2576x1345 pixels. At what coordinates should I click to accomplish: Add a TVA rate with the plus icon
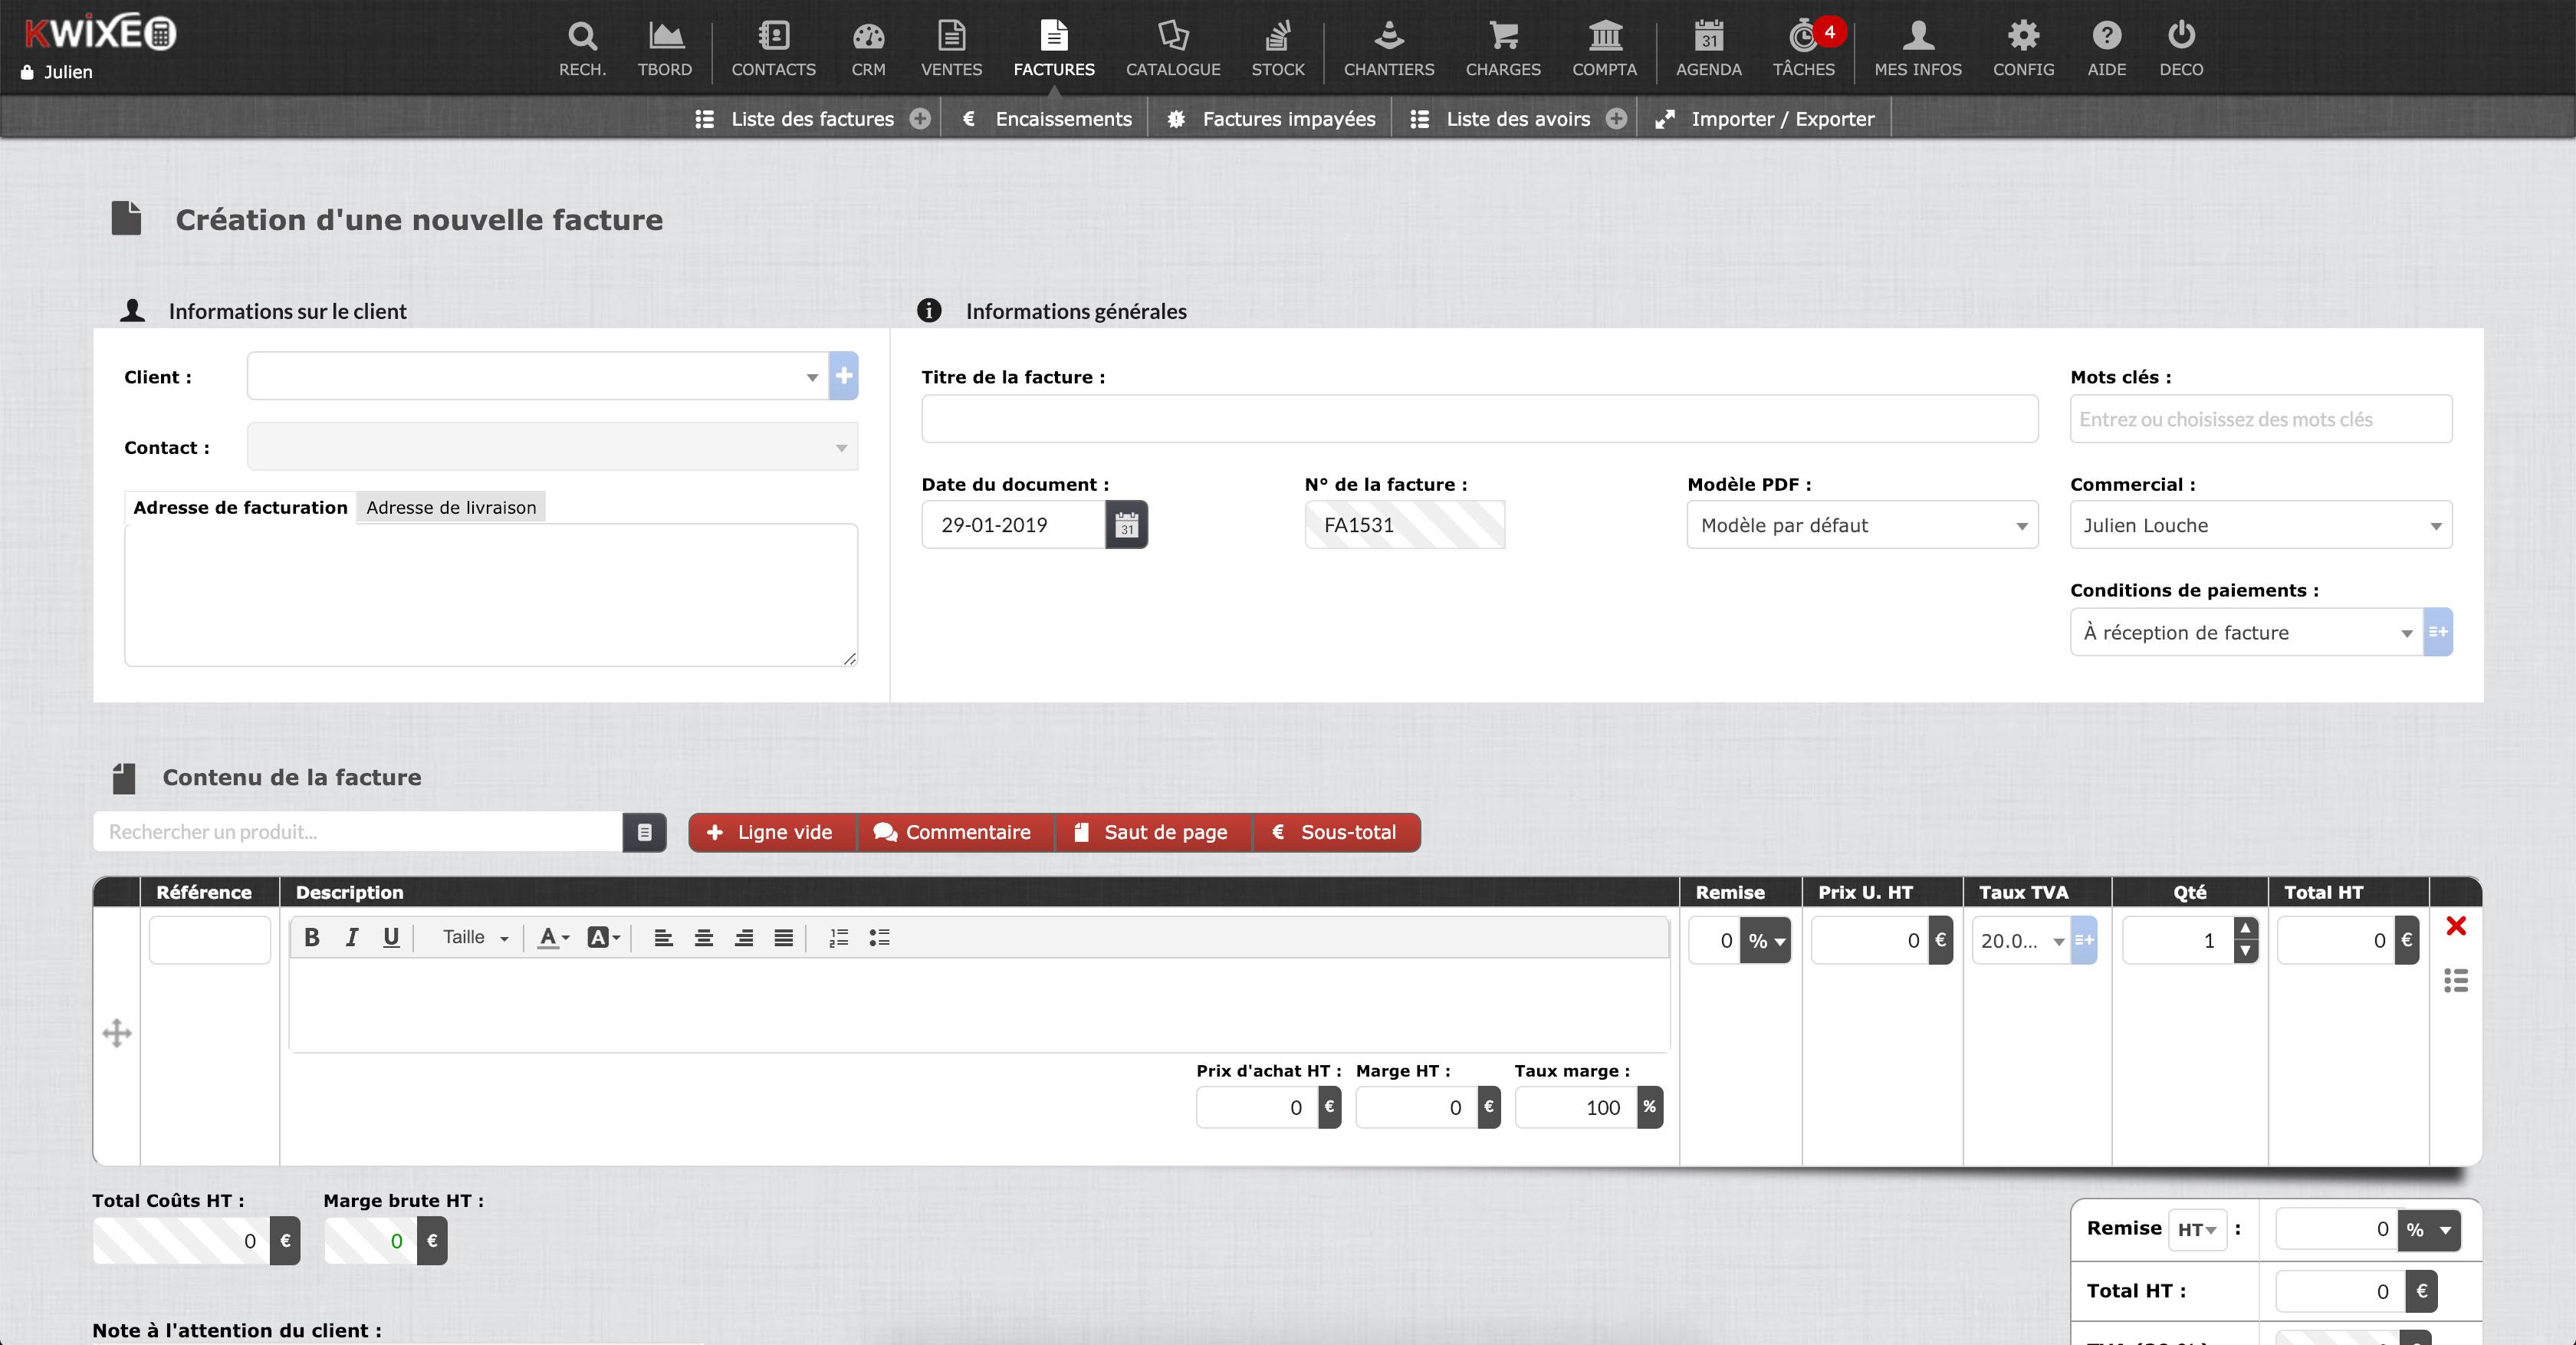2084,940
